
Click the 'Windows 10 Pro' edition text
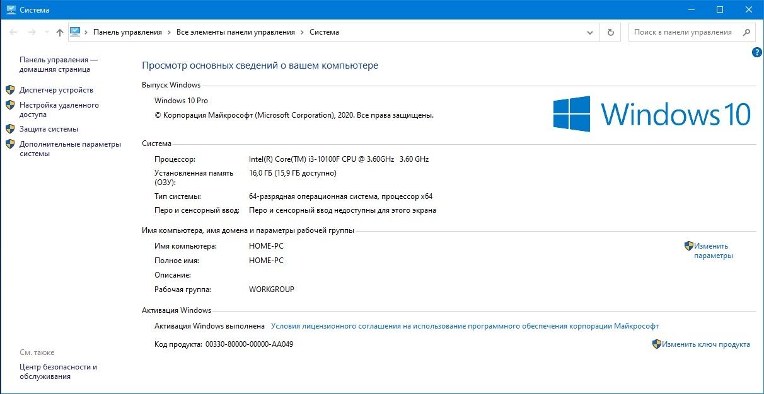pyautogui.click(x=181, y=101)
